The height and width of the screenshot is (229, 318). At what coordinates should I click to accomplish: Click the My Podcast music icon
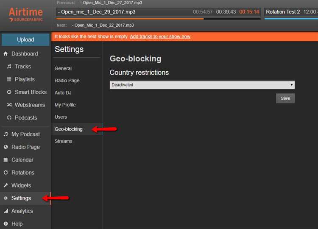tap(6, 134)
